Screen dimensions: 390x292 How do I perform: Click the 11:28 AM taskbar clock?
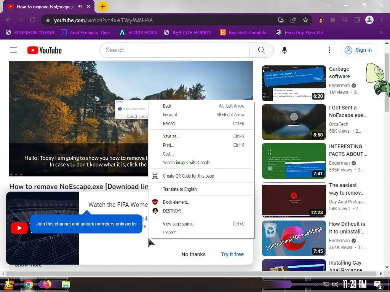pos(355,284)
